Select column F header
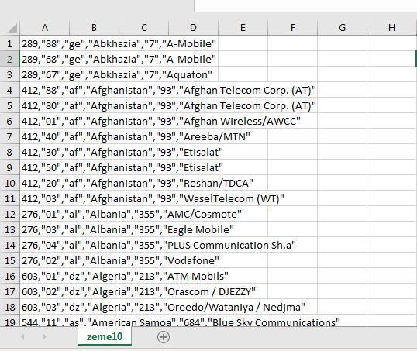The height and width of the screenshot is (351, 417). [292, 28]
